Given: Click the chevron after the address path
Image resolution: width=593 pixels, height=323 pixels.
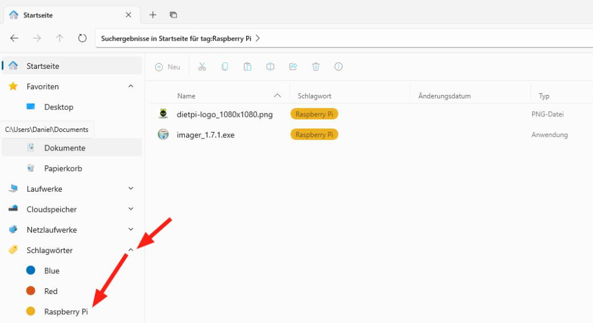Looking at the screenshot, I should click(x=258, y=38).
